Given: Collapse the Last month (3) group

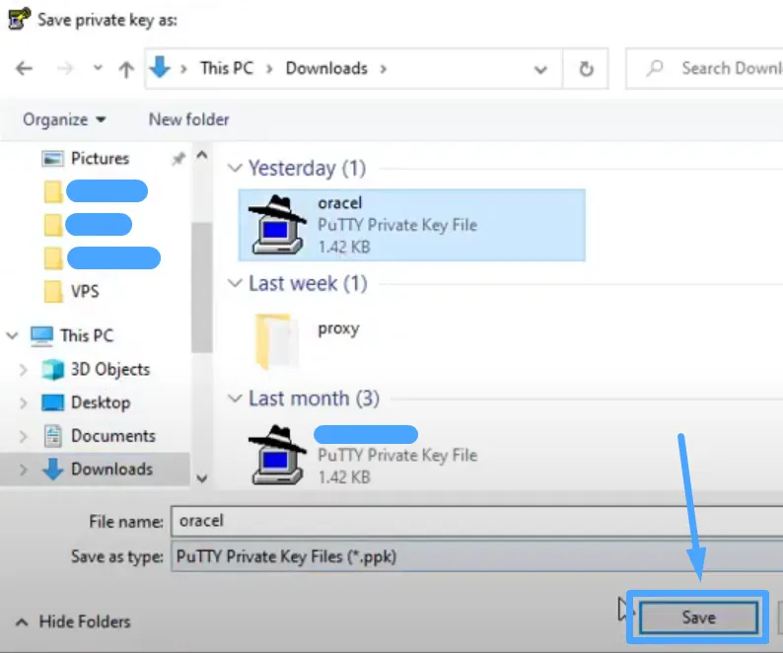Looking at the screenshot, I should pos(235,399).
